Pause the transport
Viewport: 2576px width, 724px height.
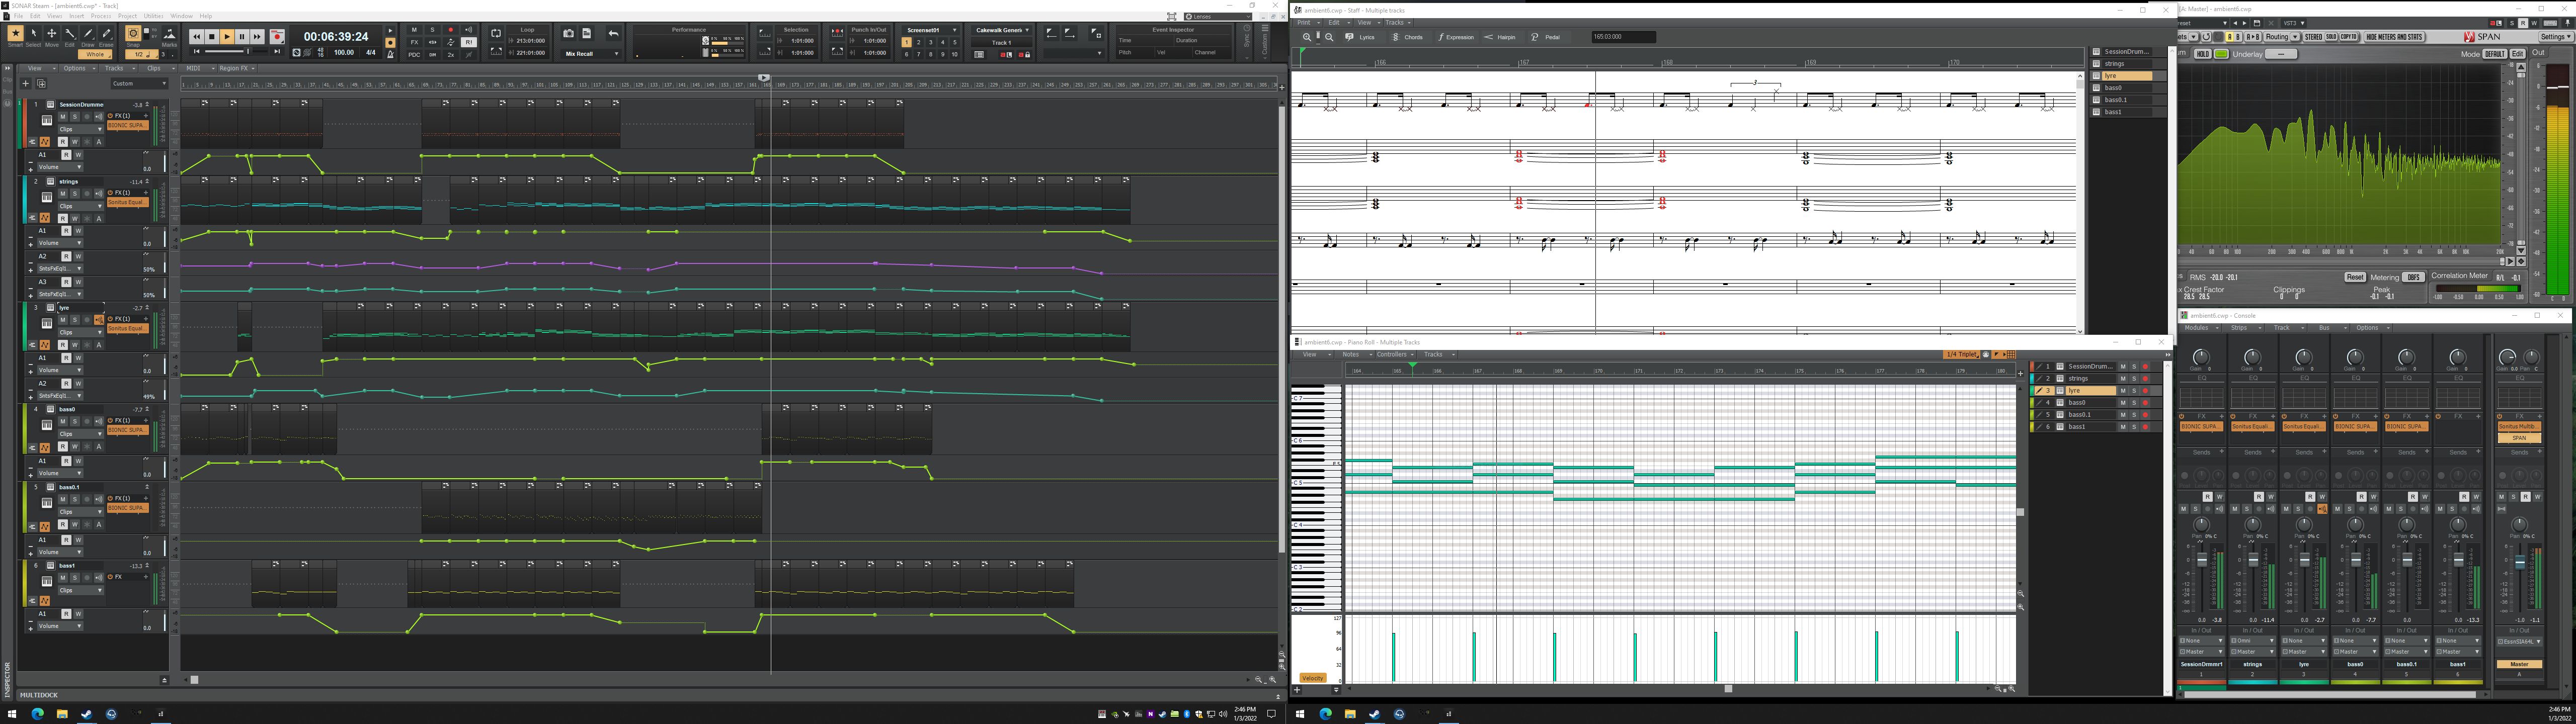242,37
